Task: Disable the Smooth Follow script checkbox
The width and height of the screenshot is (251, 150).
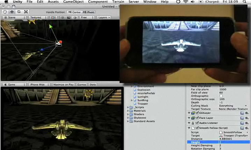Action: [x=197, y=128]
